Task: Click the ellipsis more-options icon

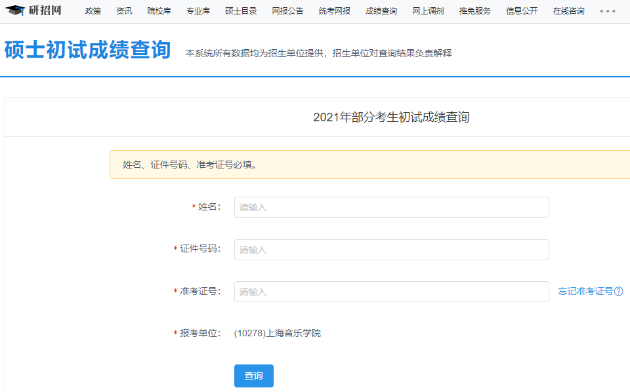Action: pyautogui.click(x=607, y=11)
